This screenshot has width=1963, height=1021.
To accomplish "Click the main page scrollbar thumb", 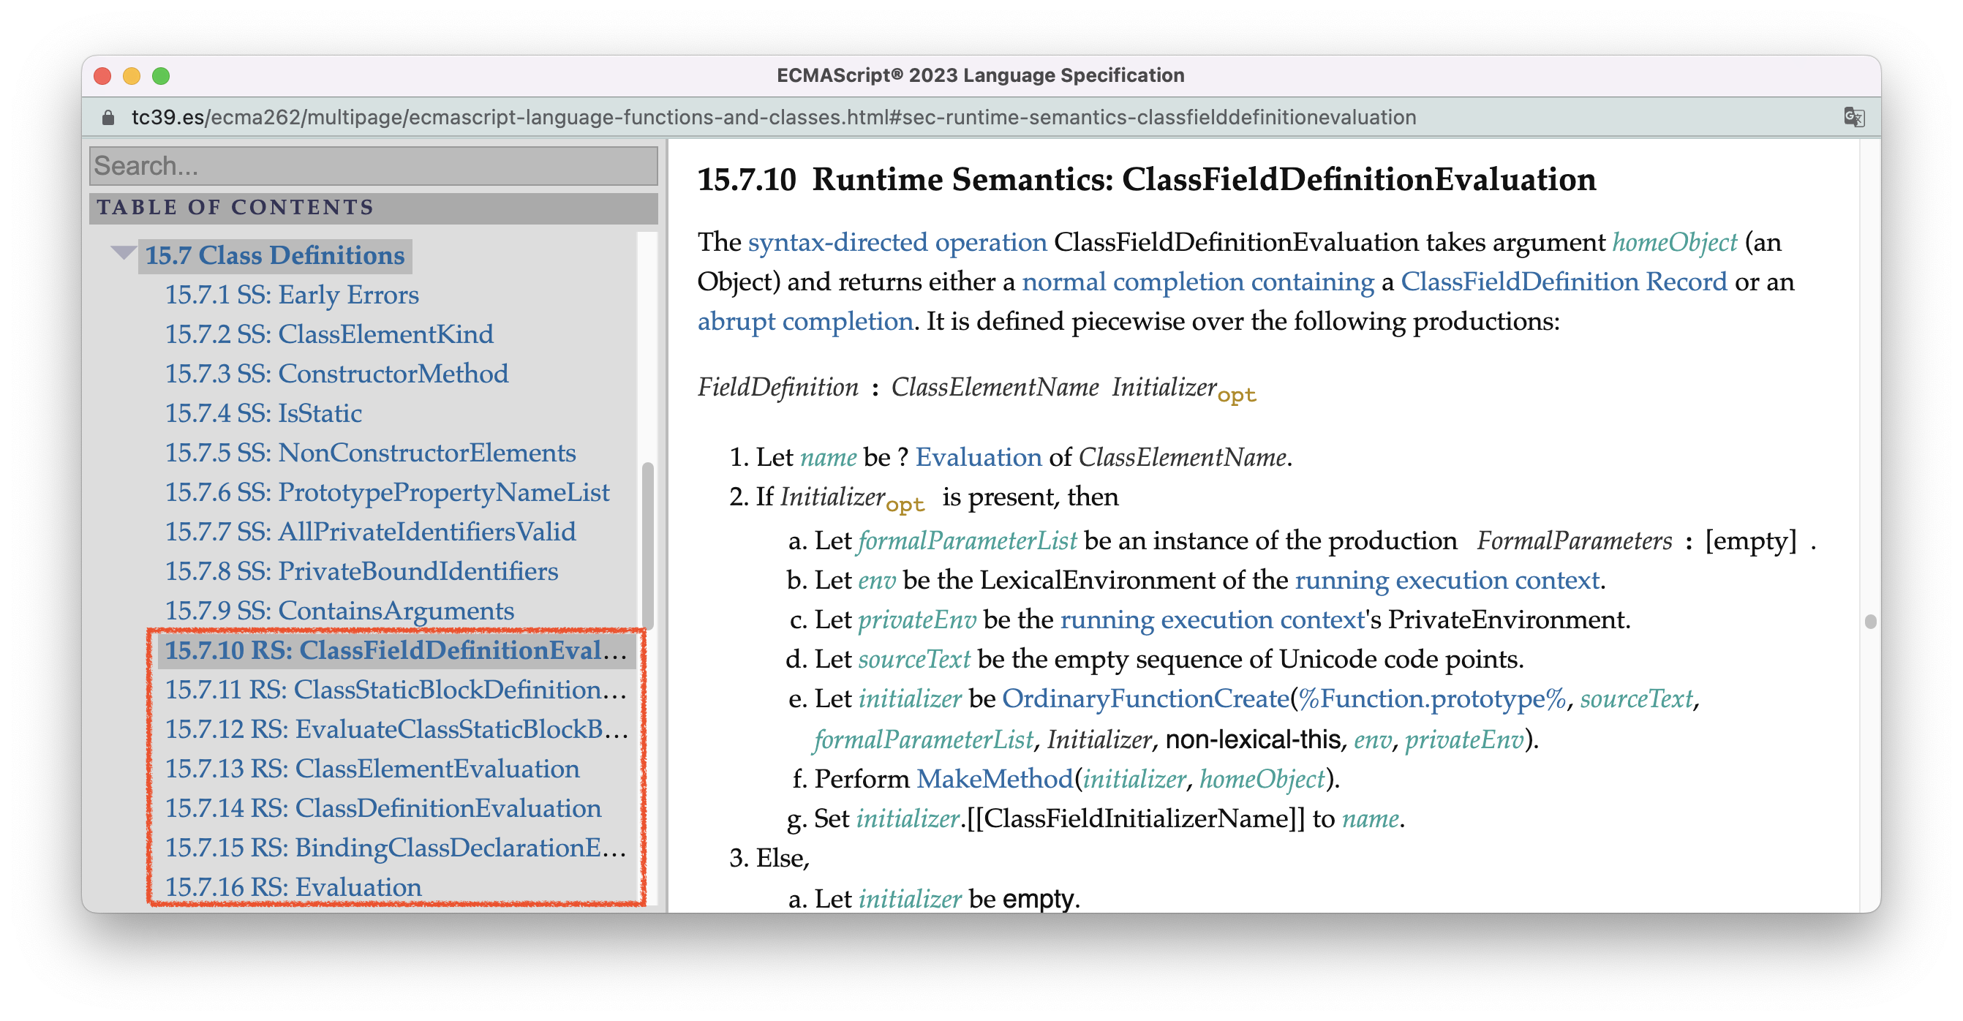I will [1869, 621].
